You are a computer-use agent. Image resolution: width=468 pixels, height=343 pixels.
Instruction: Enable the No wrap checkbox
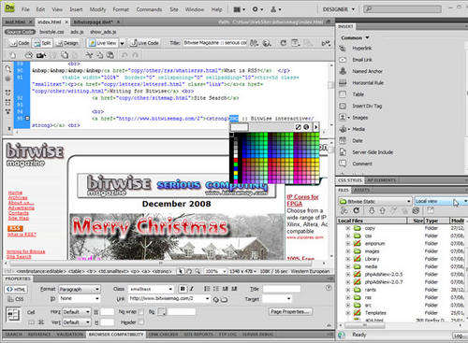coord(141,311)
